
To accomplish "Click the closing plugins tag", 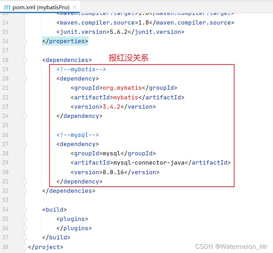I will click(74, 228).
